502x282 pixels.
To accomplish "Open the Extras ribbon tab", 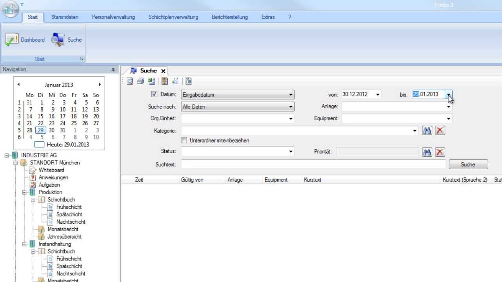I will pyautogui.click(x=268, y=17).
